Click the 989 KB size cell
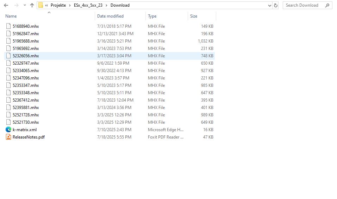Screen dimensions: 337x199 207,115
